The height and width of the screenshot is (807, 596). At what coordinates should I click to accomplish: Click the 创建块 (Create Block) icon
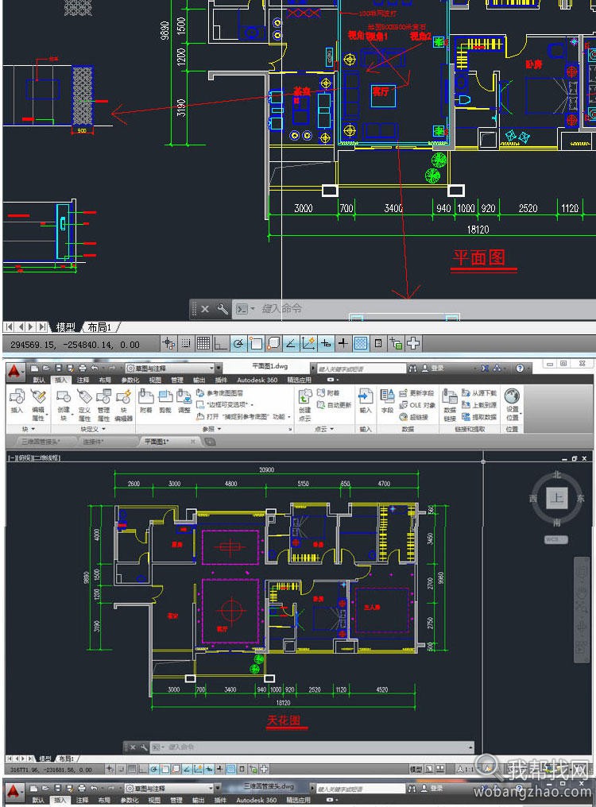tap(64, 404)
